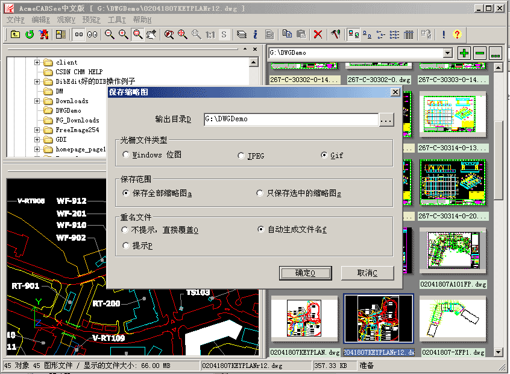Viewport: 510px width, 374px height.
Task: Close the folder tree panel with its X
Action: 255,49
